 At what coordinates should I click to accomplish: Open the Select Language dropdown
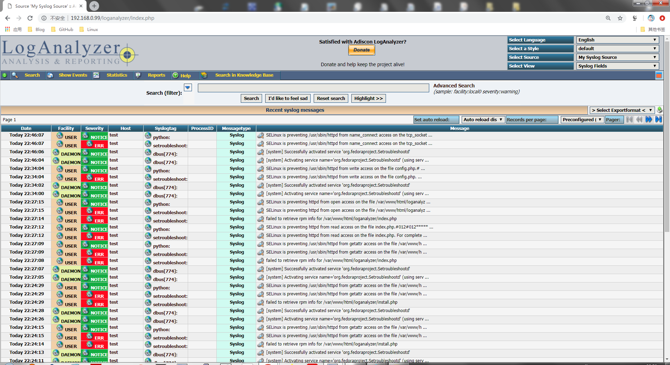pyautogui.click(x=617, y=40)
